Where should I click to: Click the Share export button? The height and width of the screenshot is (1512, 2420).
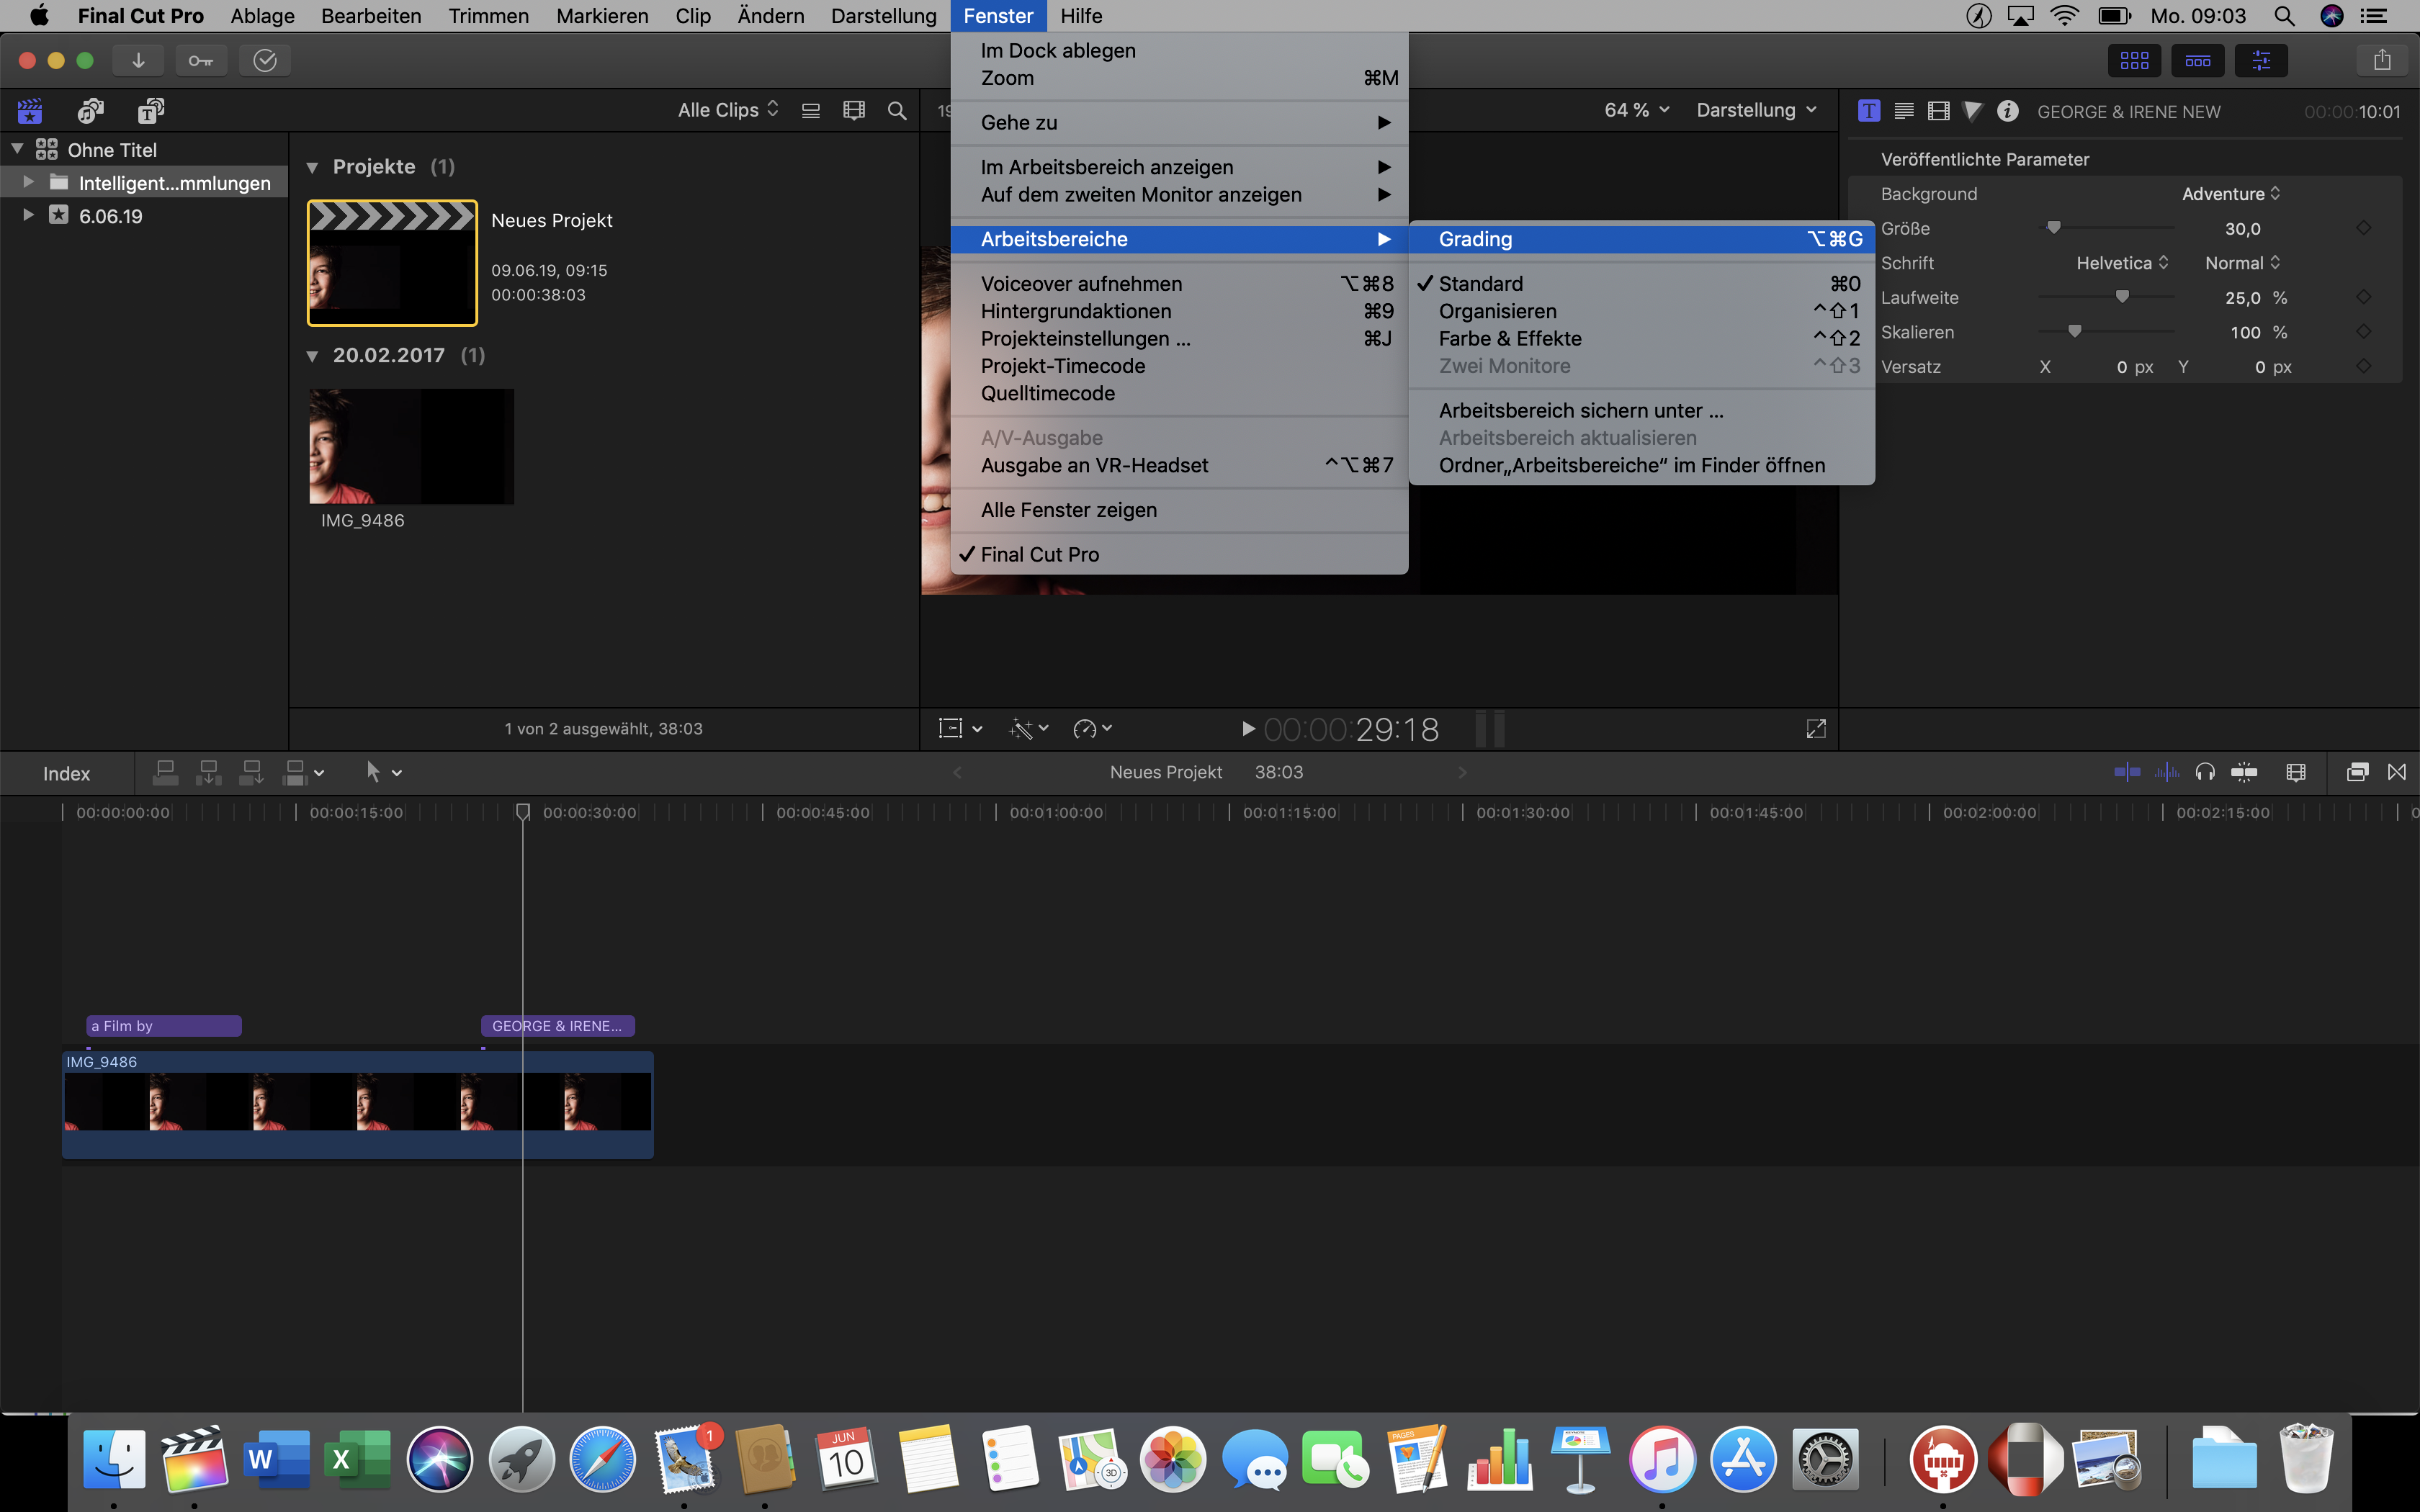click(2383, 60)
